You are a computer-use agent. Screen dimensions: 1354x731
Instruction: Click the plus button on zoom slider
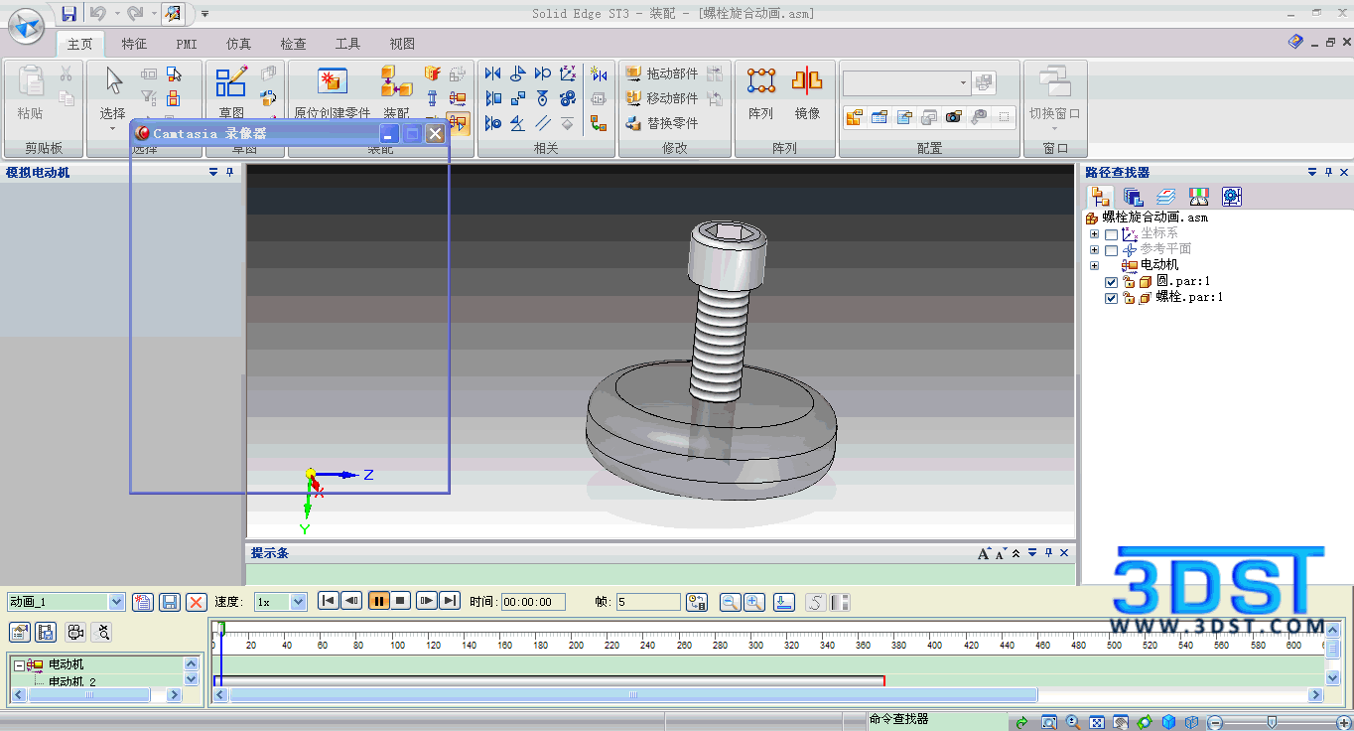click(1343, 722)
